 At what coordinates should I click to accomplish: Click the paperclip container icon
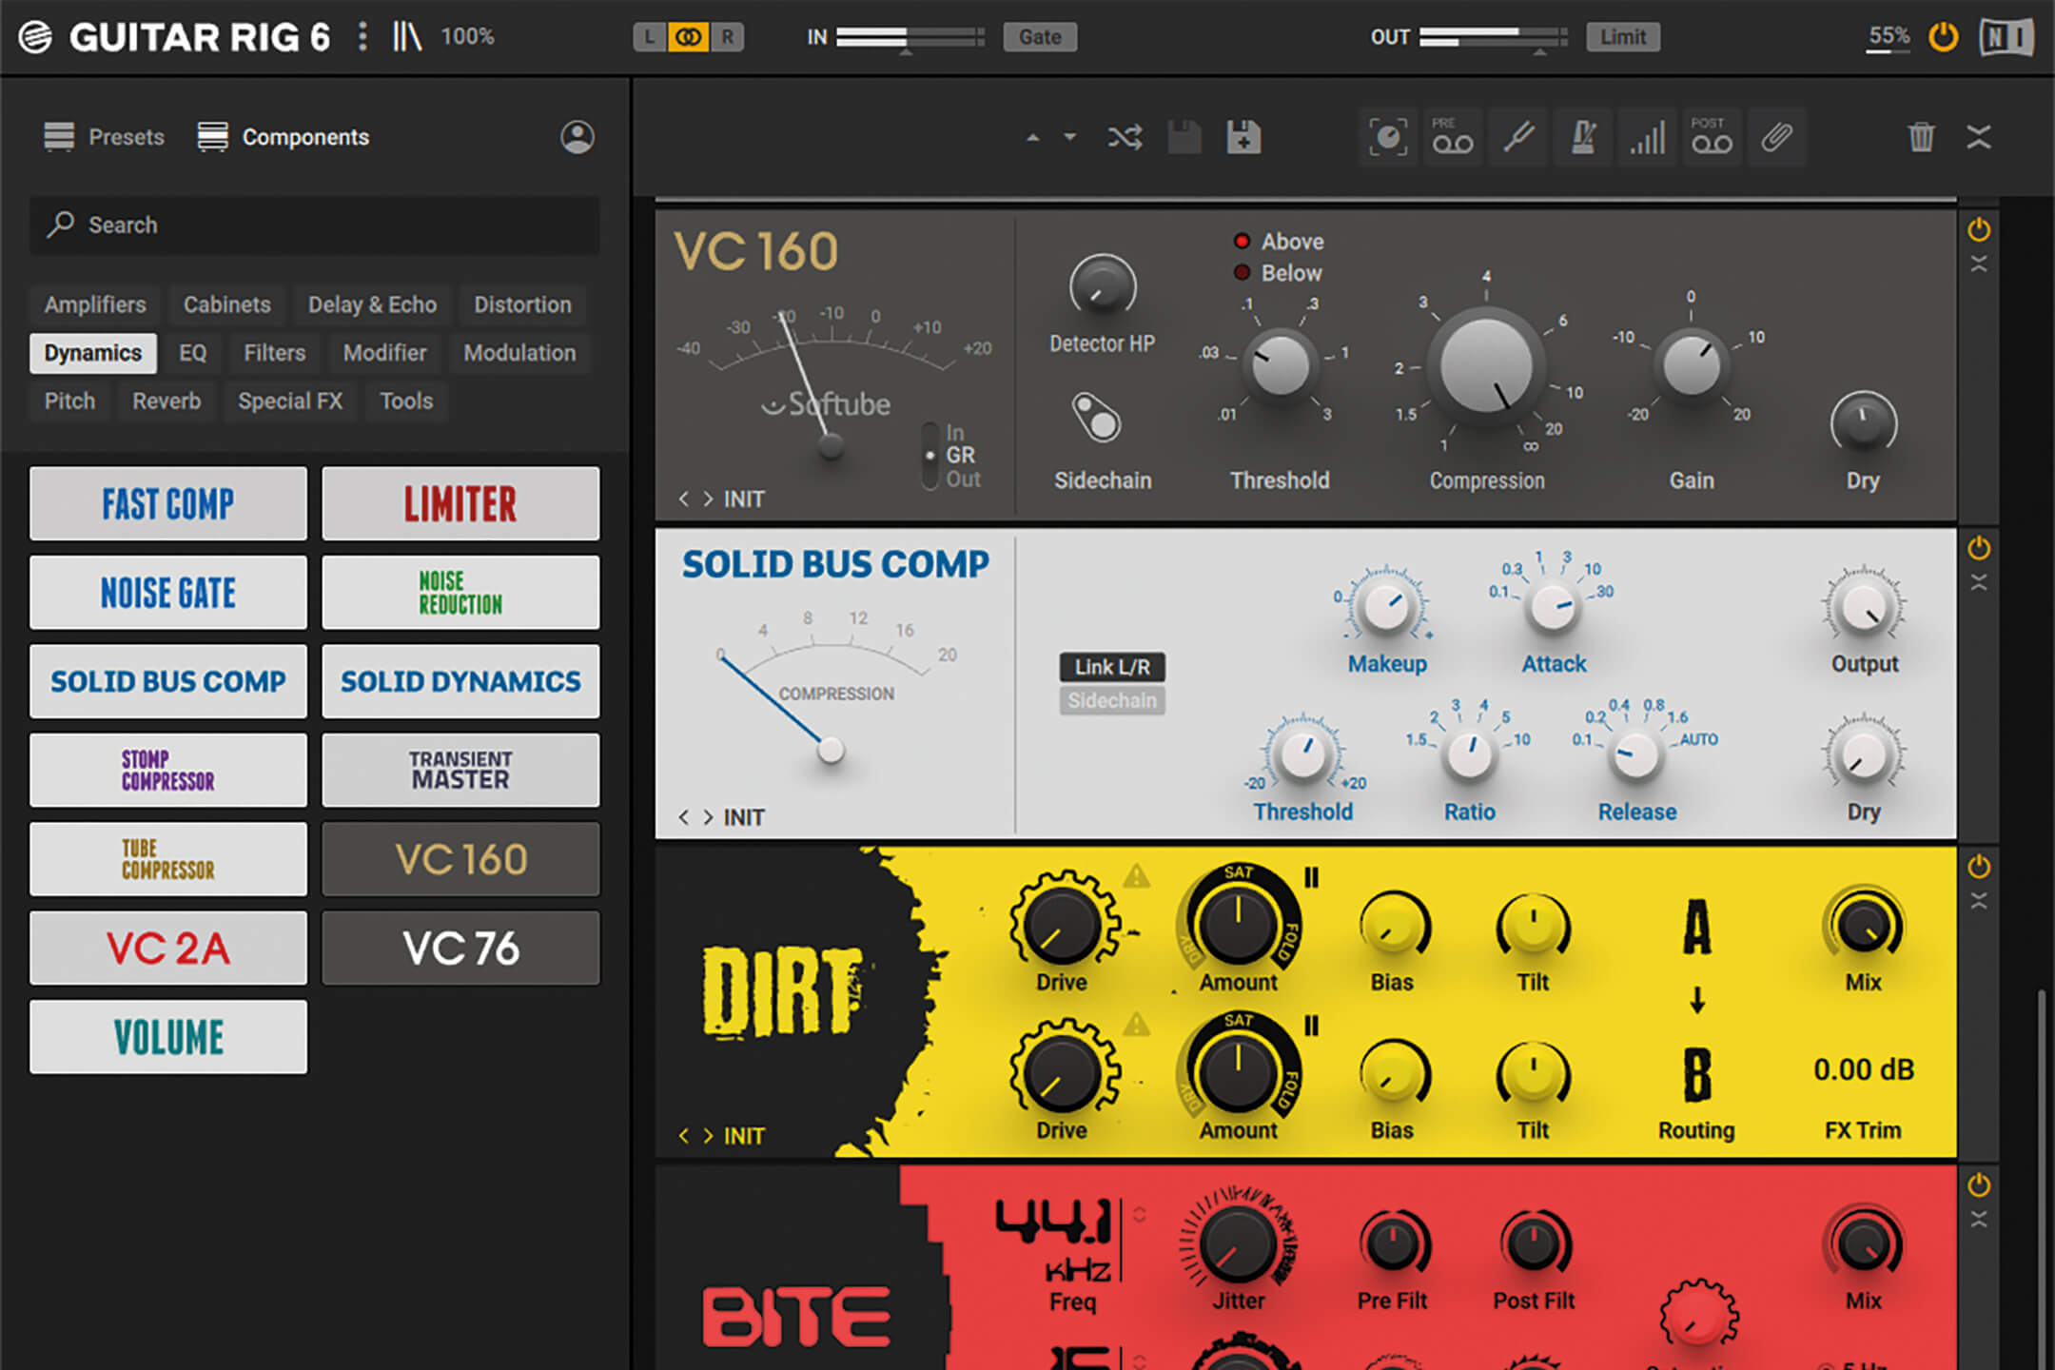click(x=1775, y=138)
